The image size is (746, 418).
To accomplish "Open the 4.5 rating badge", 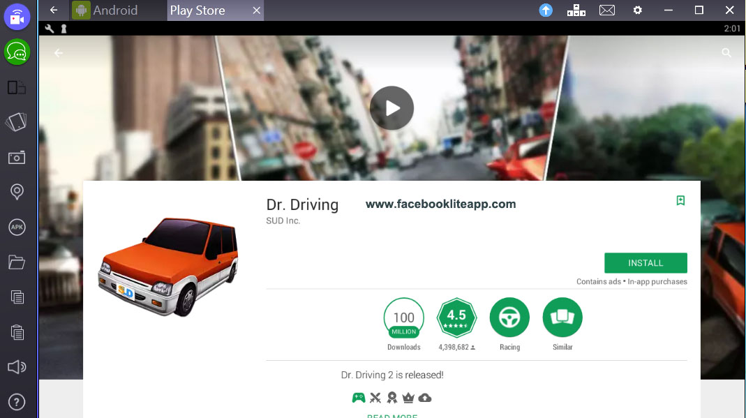I will pos(456,318).
